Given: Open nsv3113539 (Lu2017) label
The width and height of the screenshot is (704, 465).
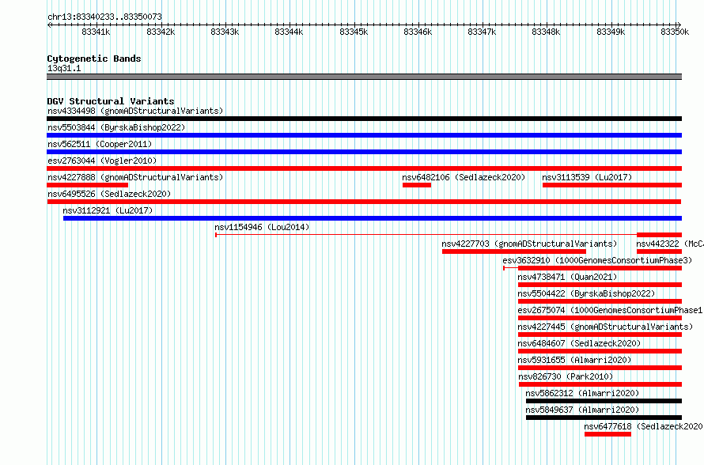Looking at the screenshot, I should click(x=587, y=177).
